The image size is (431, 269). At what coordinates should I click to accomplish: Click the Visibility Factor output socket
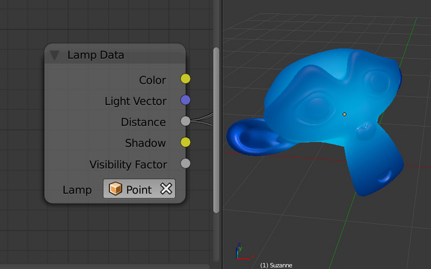pos(185,163)
